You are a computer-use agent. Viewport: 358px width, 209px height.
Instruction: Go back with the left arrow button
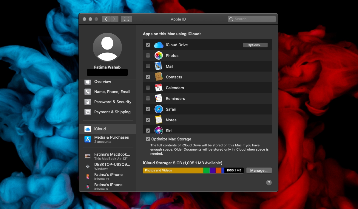point(106,19)
